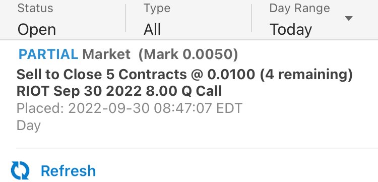Click the 4 remaining contracts text
Image resolution: width=378 pixels, height=182 pixels.
pyautogui.click(x=306, y=74)
